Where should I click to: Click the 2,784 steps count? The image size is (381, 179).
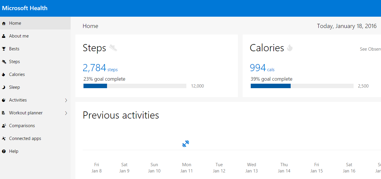click(95, 68)
